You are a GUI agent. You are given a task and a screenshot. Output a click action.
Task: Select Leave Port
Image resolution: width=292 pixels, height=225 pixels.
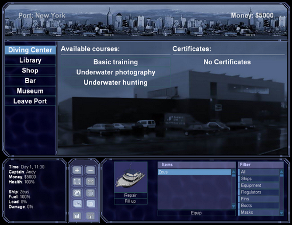[x=30, y=101]
